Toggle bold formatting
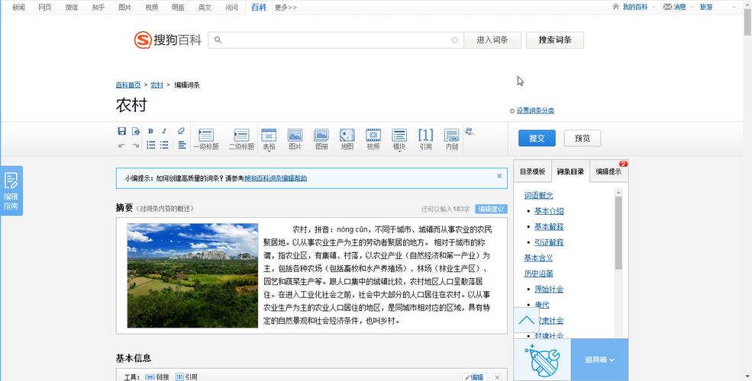752x381 pixels. click(x=150, y=131)
